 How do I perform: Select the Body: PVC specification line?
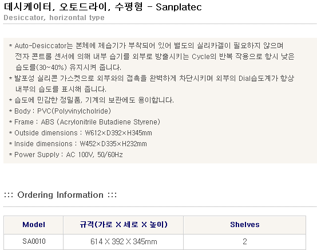pyautogui.click(x=60, y=111)
